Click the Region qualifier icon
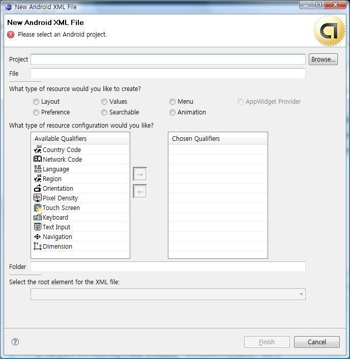This screenshot has width=350, height=359. pos(38,178)
